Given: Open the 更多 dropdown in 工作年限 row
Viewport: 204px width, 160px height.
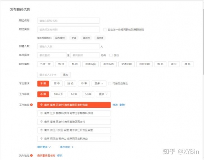Looking at the screenshot, I should 103,94.
